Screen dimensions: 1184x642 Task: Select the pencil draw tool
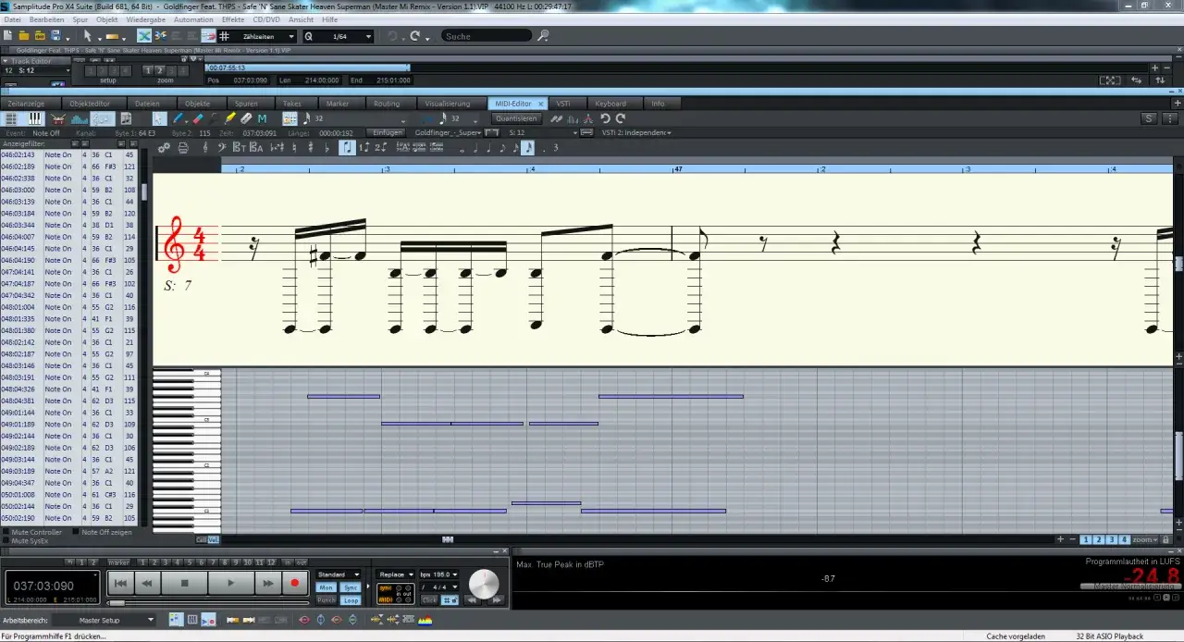pyautogui.click(x=179, y=118)
